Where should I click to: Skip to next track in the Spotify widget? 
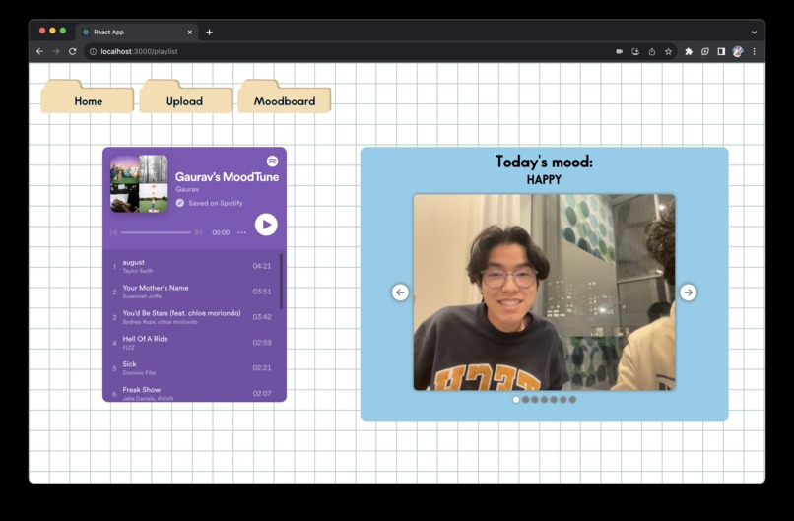coord(199,232)
